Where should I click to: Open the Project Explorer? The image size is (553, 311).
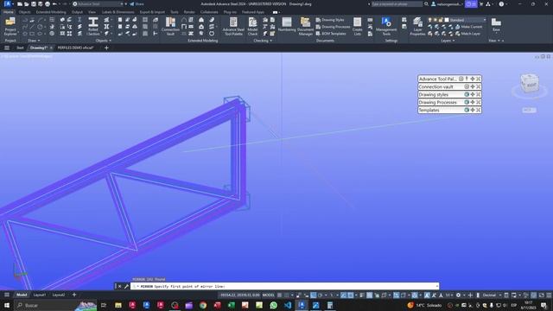click(10, 27)
